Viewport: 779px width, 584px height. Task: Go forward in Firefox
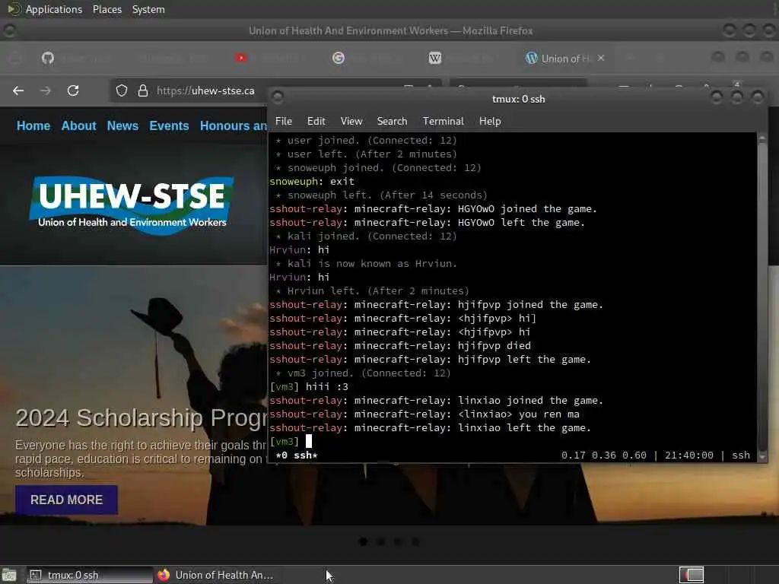coord(45,90)
